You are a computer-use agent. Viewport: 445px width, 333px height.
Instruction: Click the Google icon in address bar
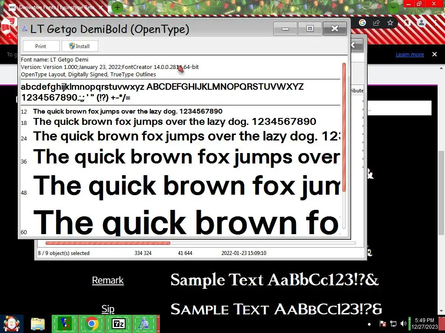coord(362,23)
